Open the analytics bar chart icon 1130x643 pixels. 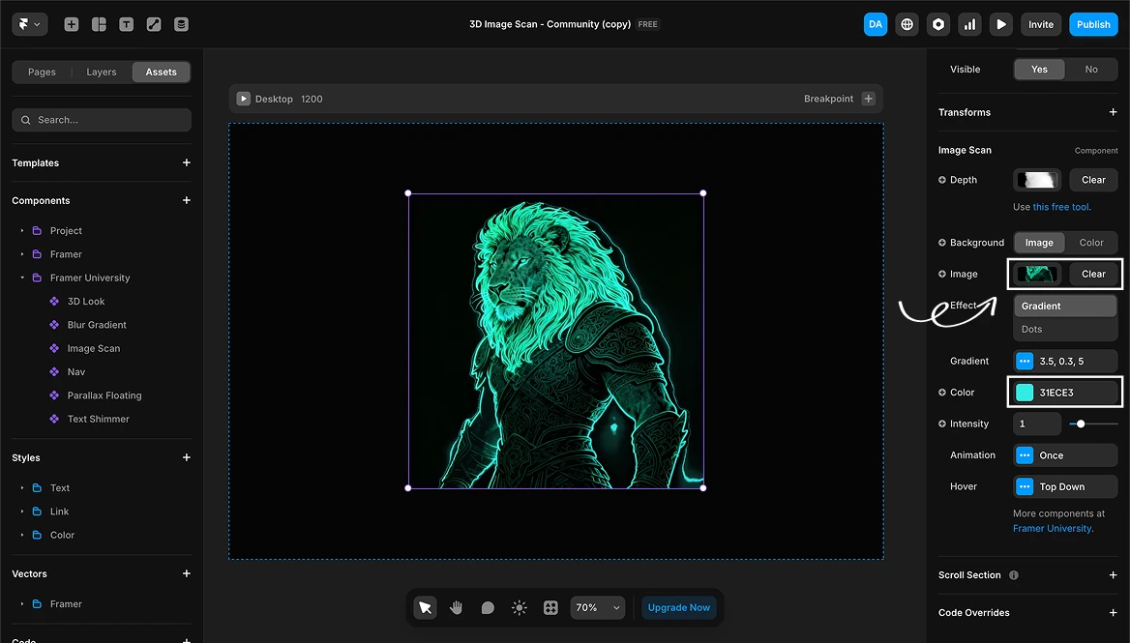click(x=969, y=24)
